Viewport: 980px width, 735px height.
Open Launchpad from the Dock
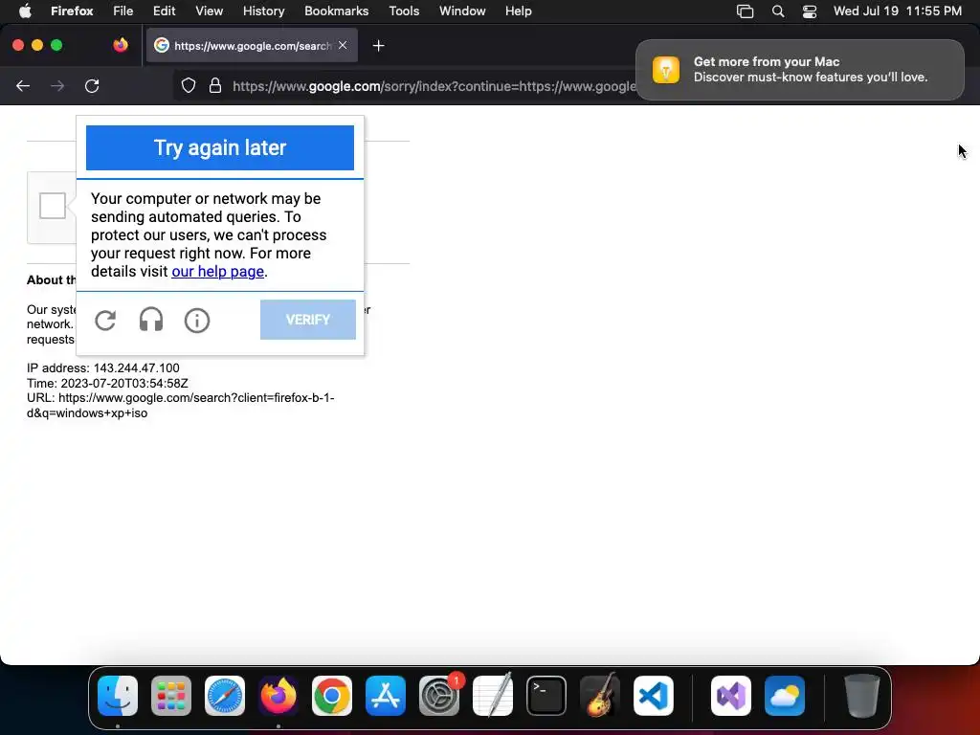click(x=171, y=695)
